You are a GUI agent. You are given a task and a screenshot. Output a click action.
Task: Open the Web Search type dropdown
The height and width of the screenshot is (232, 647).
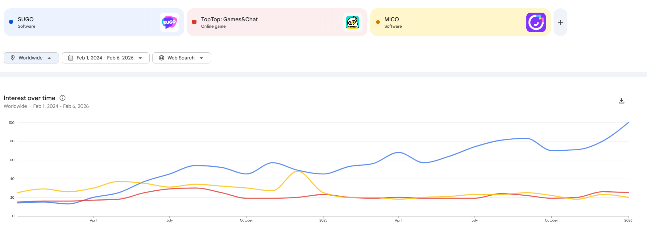(201, 58)
